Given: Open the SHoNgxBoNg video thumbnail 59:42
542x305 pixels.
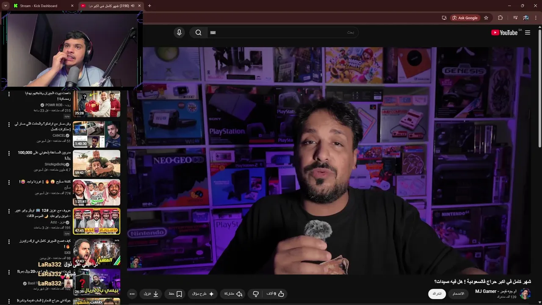Looking at the screenshot, I should (x=97, y=163).
